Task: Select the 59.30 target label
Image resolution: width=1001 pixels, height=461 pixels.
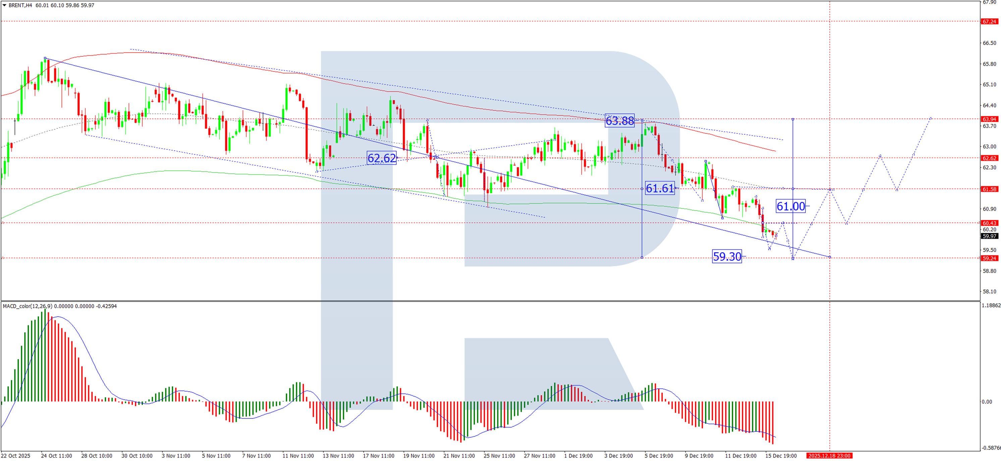Action: pos(727,256)
